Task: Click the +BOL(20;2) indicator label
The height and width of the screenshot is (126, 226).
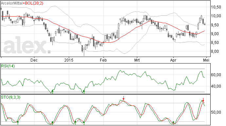Action: (33, 3)
